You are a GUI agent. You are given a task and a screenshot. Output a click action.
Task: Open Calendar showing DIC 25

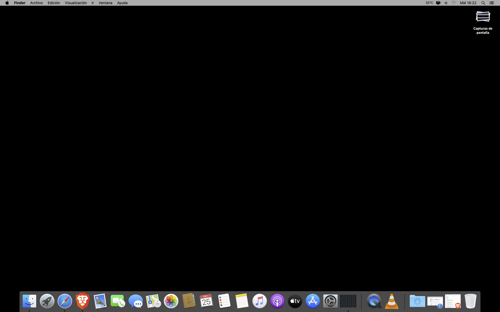click(207, 301)
